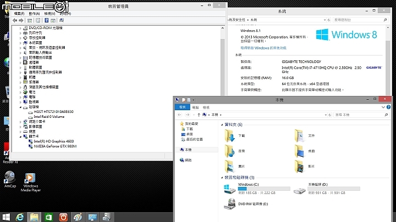Select 最近的位置 in navigation pane
The image size is (396, 222).
[194, 139]
